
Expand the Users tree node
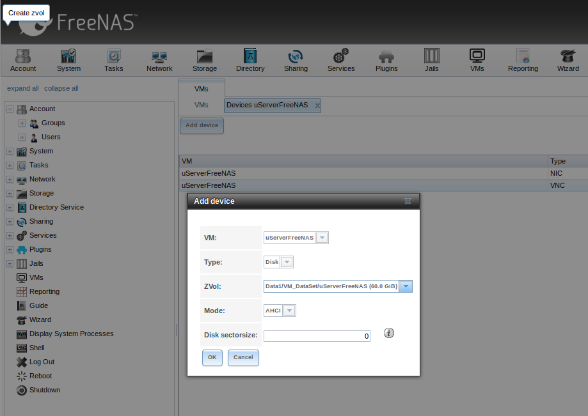[x=22, y=137]
